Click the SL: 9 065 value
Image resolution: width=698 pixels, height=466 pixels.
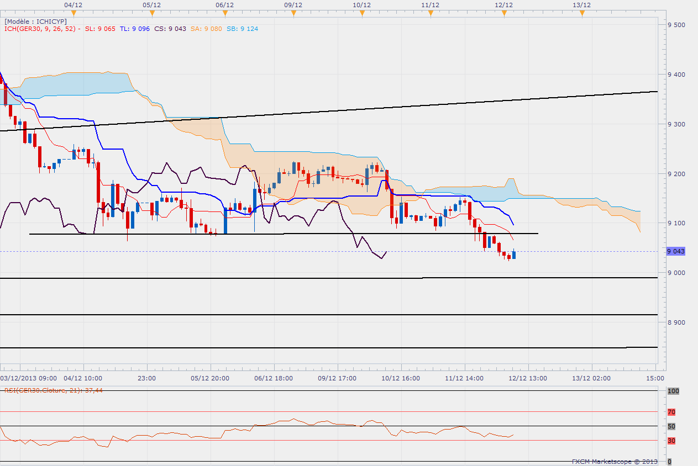[100, 29]
